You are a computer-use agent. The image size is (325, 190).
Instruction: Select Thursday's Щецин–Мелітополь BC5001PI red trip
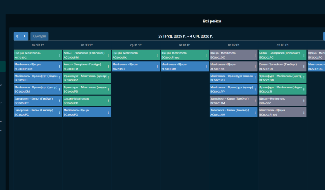pos(181,55)
